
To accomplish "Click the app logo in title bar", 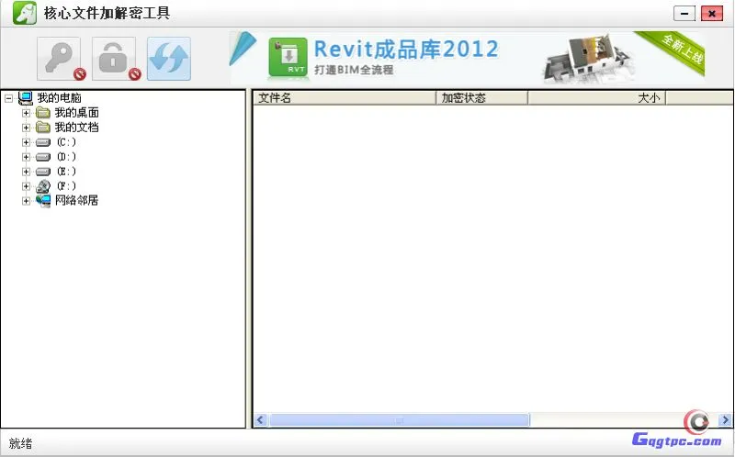I will coord(25,13).
